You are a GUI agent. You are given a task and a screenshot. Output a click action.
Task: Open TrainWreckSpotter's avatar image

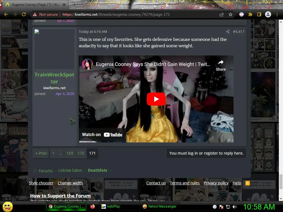pos(54,49)
